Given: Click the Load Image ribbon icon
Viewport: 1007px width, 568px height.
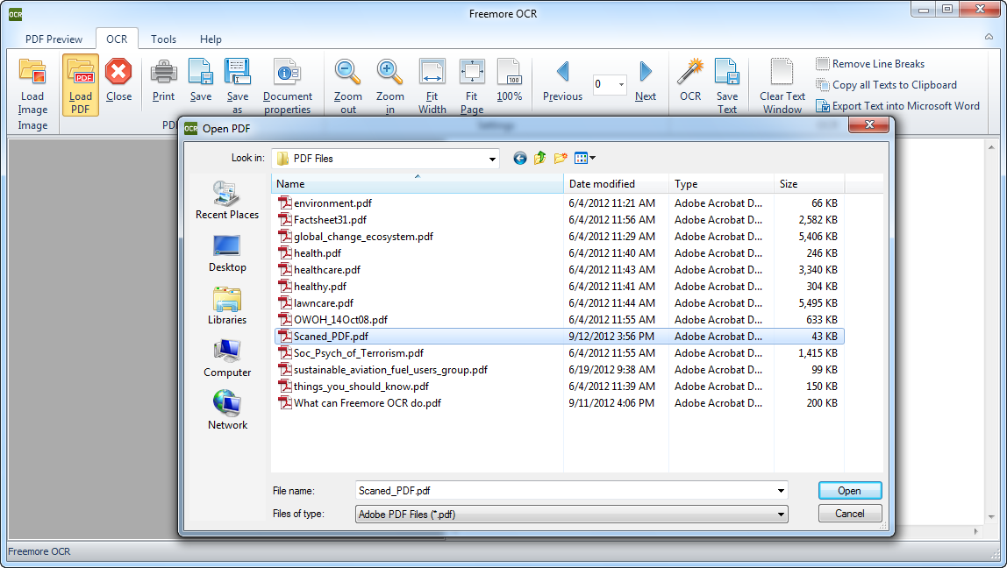Looking at the screenshot, I should 32,72.
